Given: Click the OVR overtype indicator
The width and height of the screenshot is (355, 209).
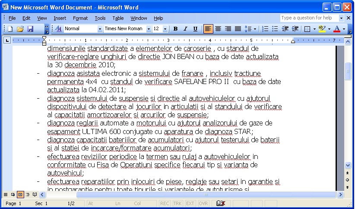Looking at the screenshot, I should click(x=203, y=203).
